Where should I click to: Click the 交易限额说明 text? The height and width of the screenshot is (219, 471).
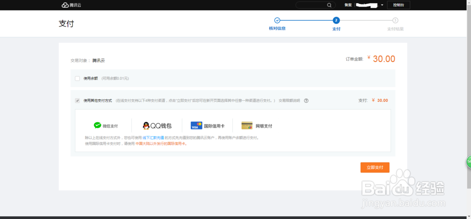pos(289,101)
